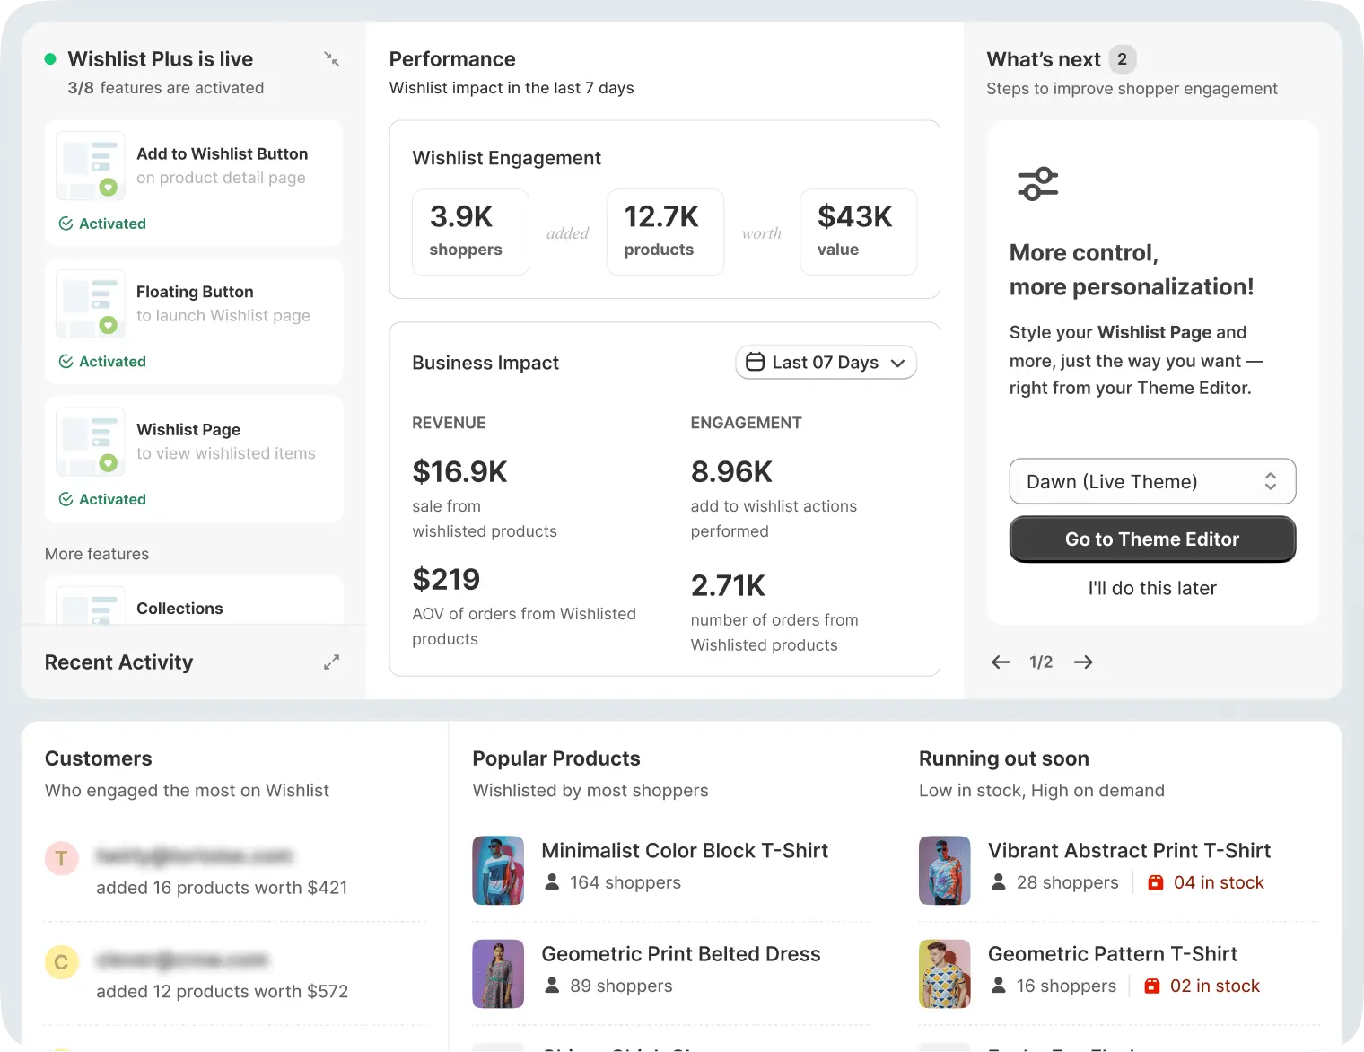Click the Minimalist Color Block T-Shirt thumbnail
The width and height of the screenshot is (1364, 1052).
tap(498, 870)
